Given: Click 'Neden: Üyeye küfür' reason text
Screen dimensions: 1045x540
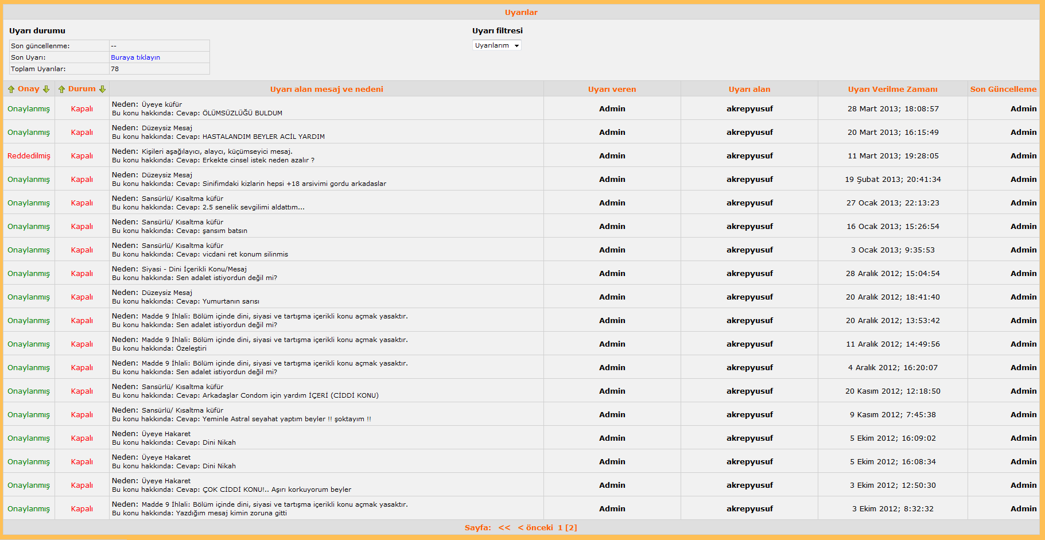Looking at the screenshot, I should pos(147,104).
